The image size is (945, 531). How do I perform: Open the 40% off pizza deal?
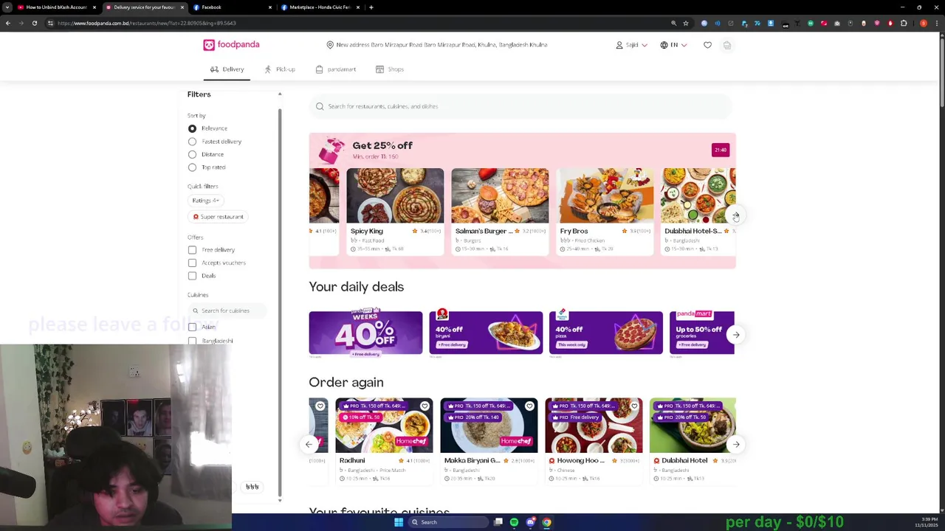(x=606, y=333)
